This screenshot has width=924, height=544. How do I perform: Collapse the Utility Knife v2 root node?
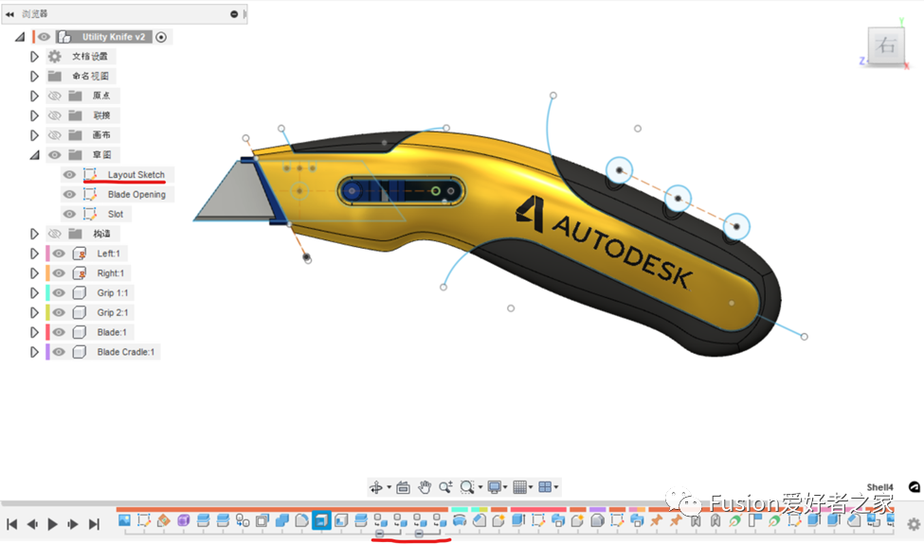tap(20, 37)
